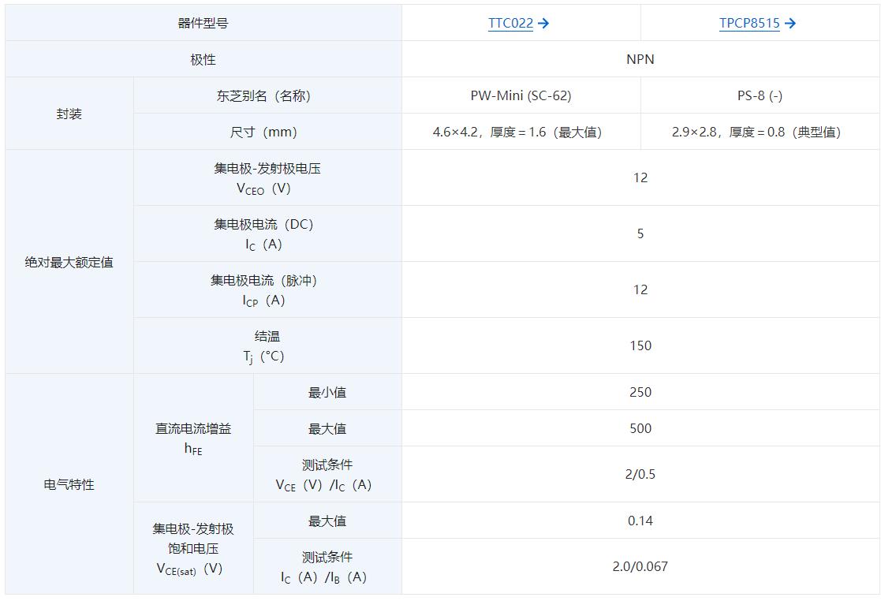Click the arrow icon beside TPCP8515
Screen dimensions: 881x601
(x=790, y=23)
